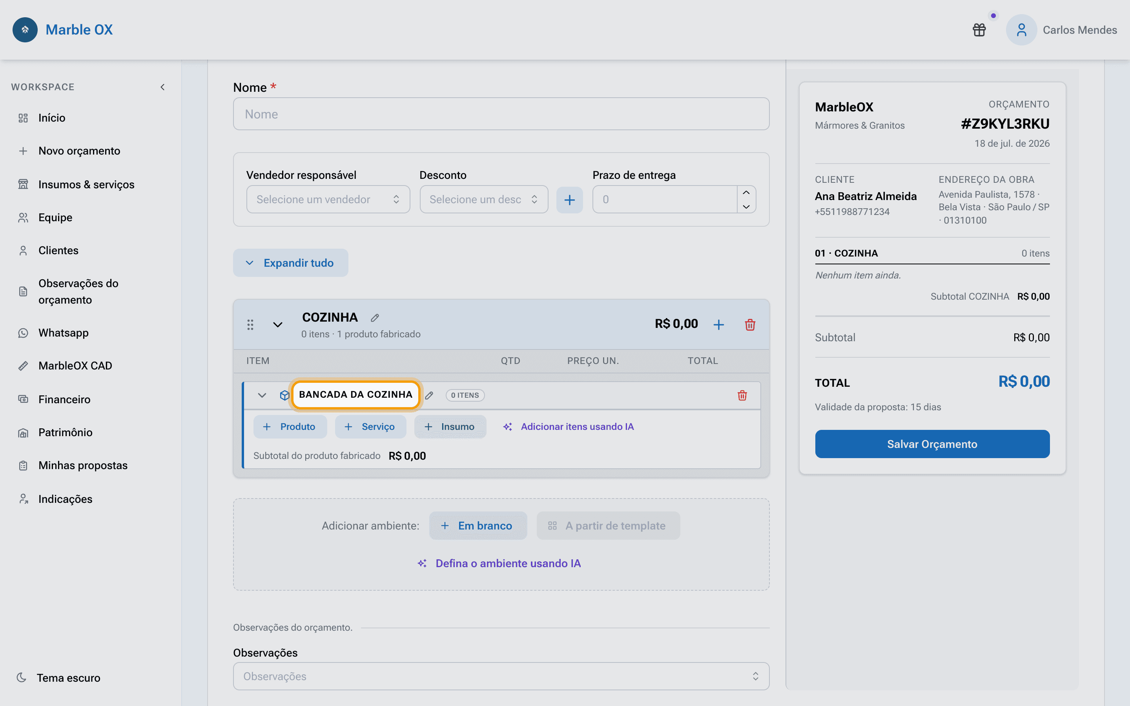Add item to COZINHA with plus icon

[719, 324]
